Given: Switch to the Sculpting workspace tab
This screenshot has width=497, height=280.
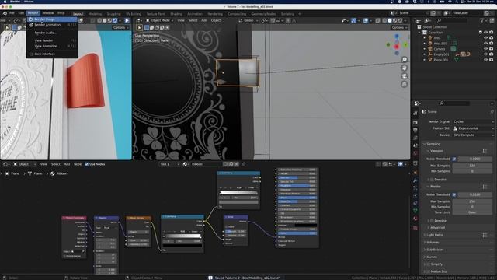Looking at the screenshot, I should (114, 14).
